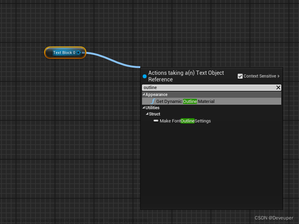Click the Struct category label
The image size is (299, 224).
(x=155, y=114)
